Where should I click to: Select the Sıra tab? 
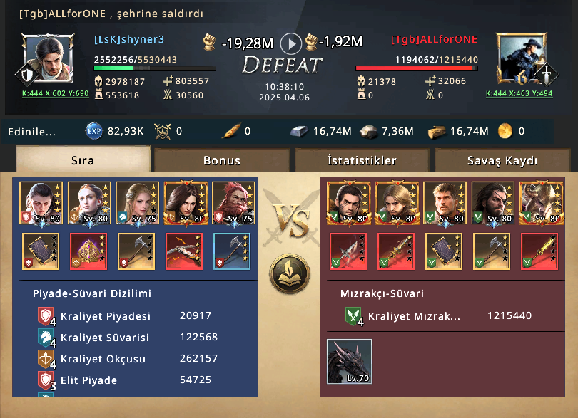click(x=83, y=160)
